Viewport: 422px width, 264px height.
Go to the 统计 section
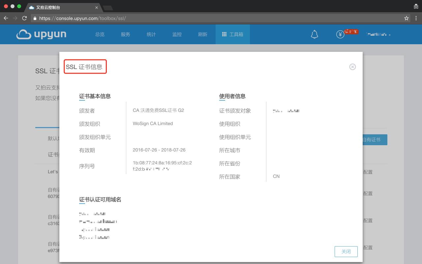(151, 34)
